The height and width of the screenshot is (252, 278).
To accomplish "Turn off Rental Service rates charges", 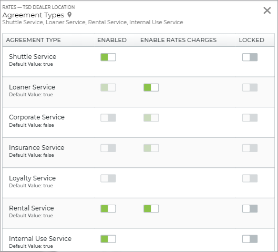I will 151,208.
